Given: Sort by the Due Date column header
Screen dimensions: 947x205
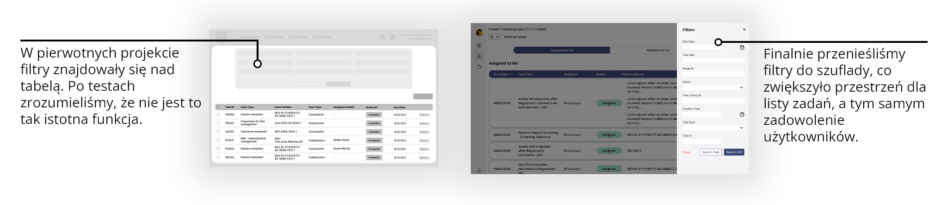Looking at the screenshot, I should (x=502, y=74).
